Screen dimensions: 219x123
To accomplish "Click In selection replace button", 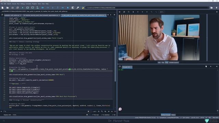I will [x=105, y=115].
